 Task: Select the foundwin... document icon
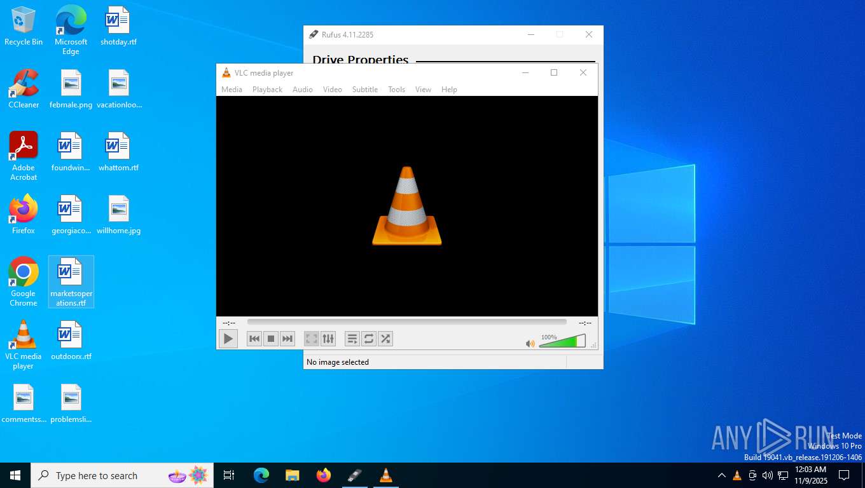(71, 152)
